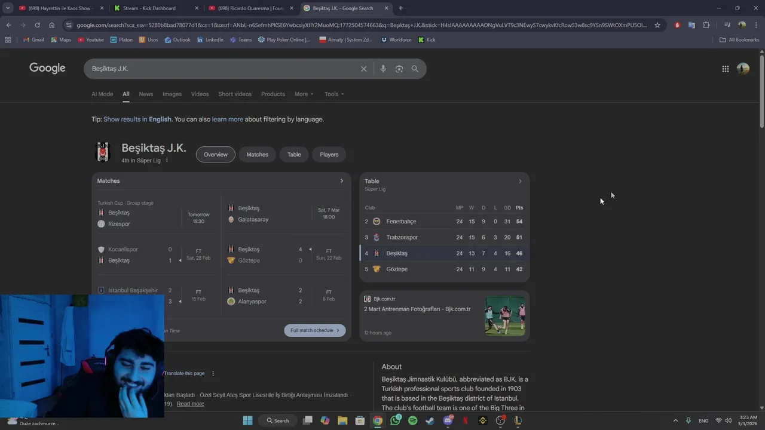Open WhatsApp from the taskbar
Image resolution: width=765 pixels, height=430 pixels.
[395, 420]
